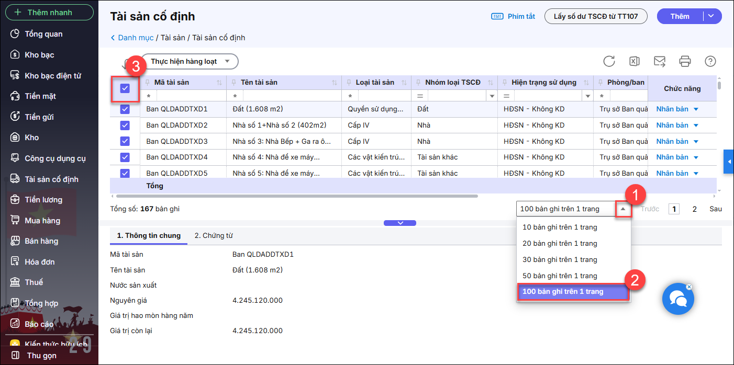
Task: Collapse the records-per-page dropdown arrow
Action: (x=623, y=209)
